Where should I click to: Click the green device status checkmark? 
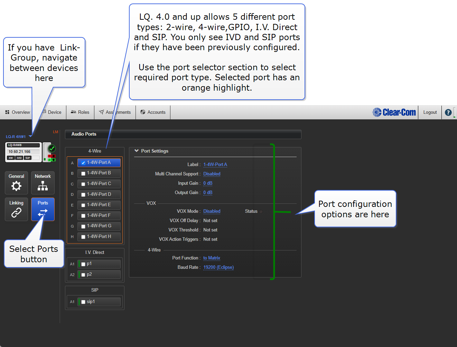tap(52, 148)
